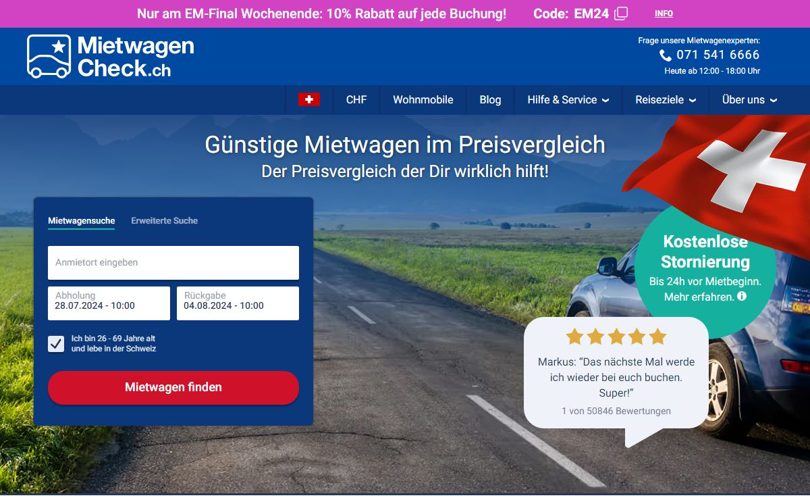
Task: Expand the Hilfe & Service menu
Action: tap(568, 100)
